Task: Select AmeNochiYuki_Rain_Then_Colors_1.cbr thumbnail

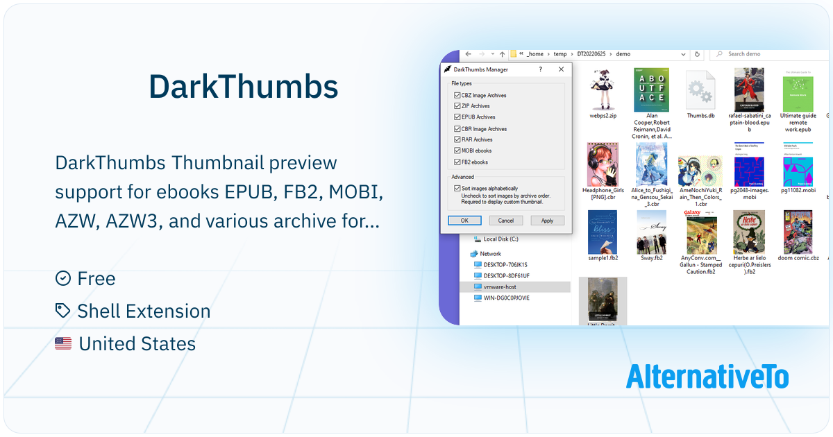Action: coord(700,171)
